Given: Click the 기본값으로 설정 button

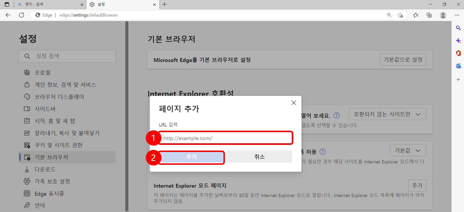Looking at the screenshot, I should pos(403,60).
